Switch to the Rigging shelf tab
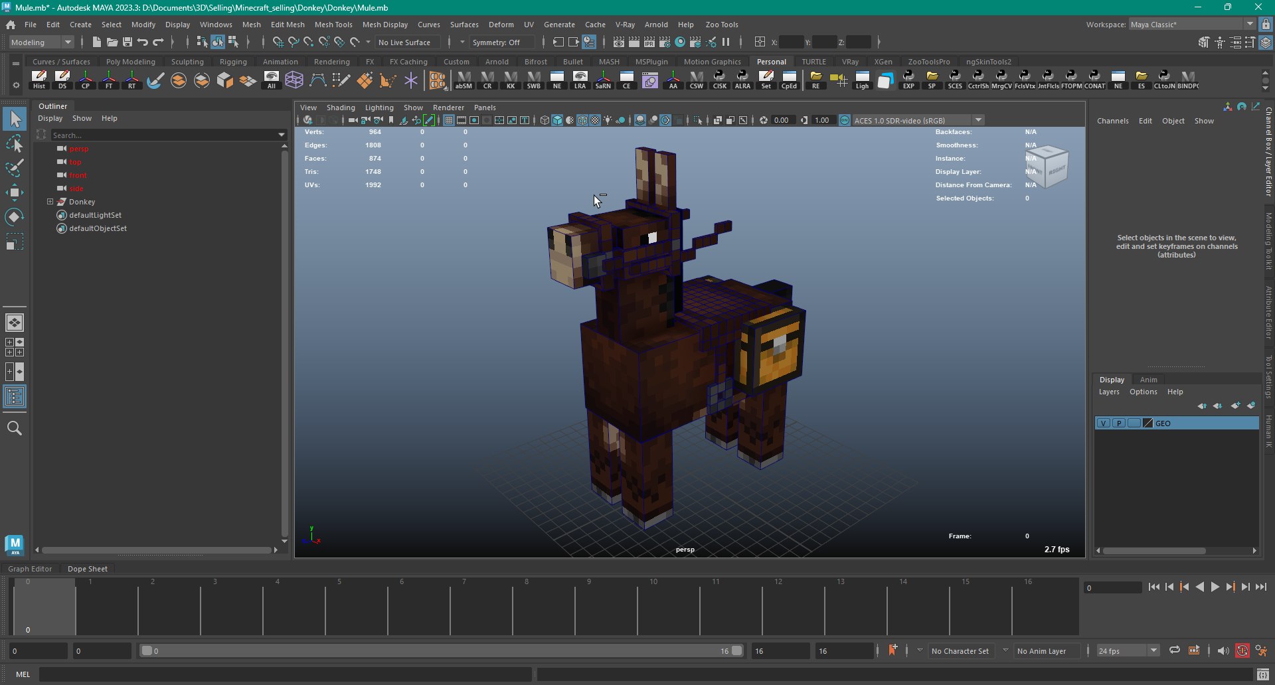 233,61
